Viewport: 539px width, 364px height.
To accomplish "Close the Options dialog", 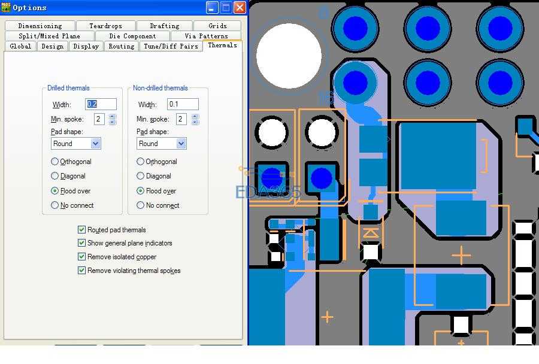I will click(240, 8).
